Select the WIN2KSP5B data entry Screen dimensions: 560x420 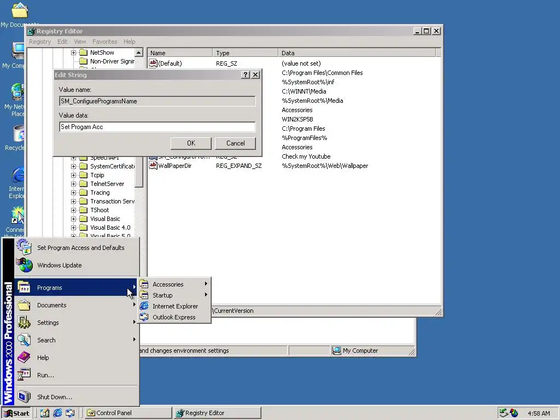[x=297, y=119]
